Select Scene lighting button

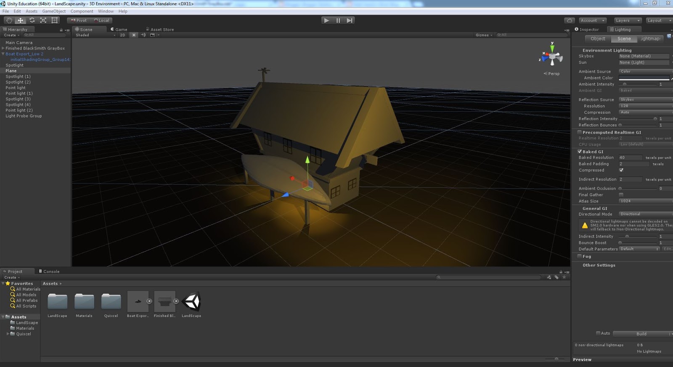(624, 39)
